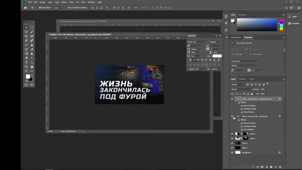Click the hue spectrum slider in Color panel
Viewport: 302px width, 170px height.
tap(282, 25)
